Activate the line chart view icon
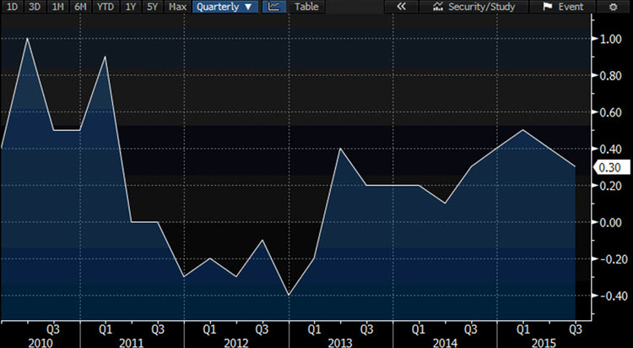This screenshot has width=633, height=348. (273, 7)
